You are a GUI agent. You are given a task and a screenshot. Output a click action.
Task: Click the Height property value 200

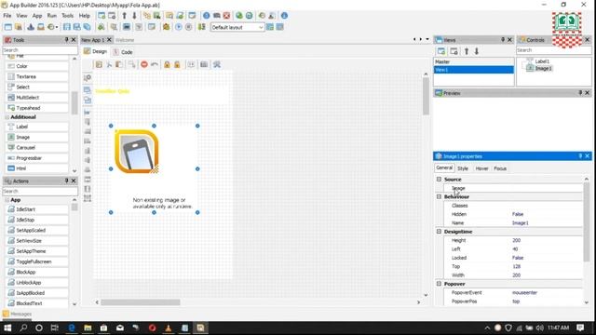tap(516, 240)
